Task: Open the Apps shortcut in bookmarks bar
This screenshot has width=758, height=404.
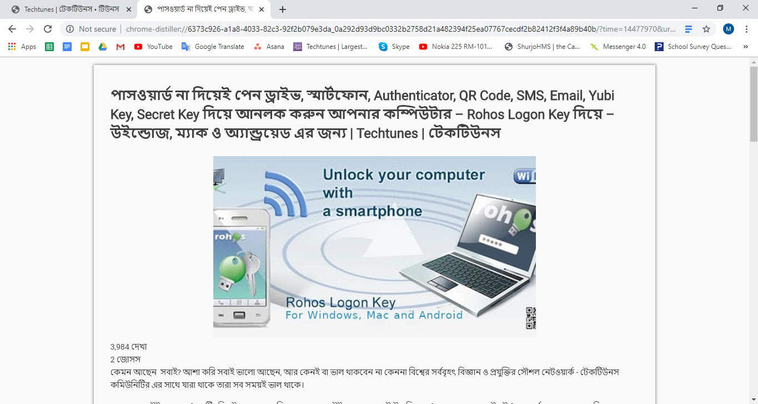Action: coord(22,47)
